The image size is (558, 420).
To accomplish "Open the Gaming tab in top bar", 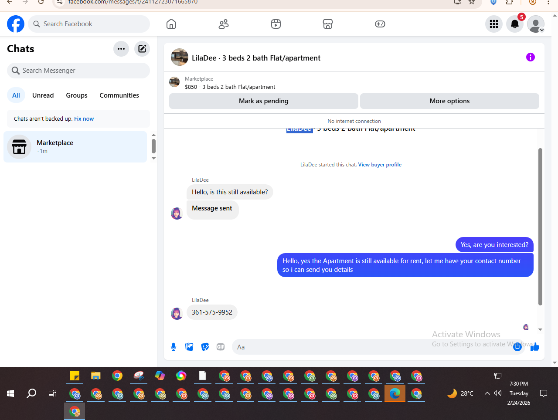I will tap(380, 24).
